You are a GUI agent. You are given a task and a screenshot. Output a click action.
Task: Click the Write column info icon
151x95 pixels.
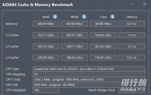(84, 17)
